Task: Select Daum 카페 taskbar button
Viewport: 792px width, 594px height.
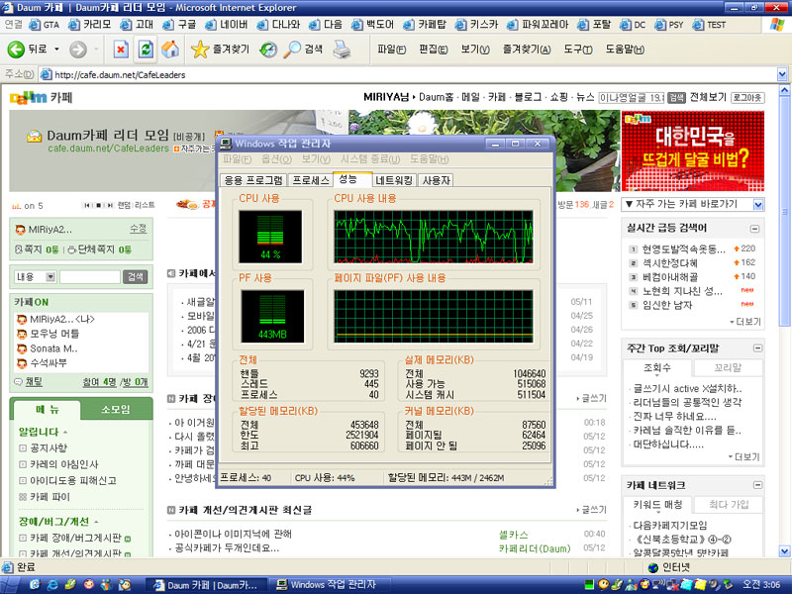Action: (x=206, y=585)
